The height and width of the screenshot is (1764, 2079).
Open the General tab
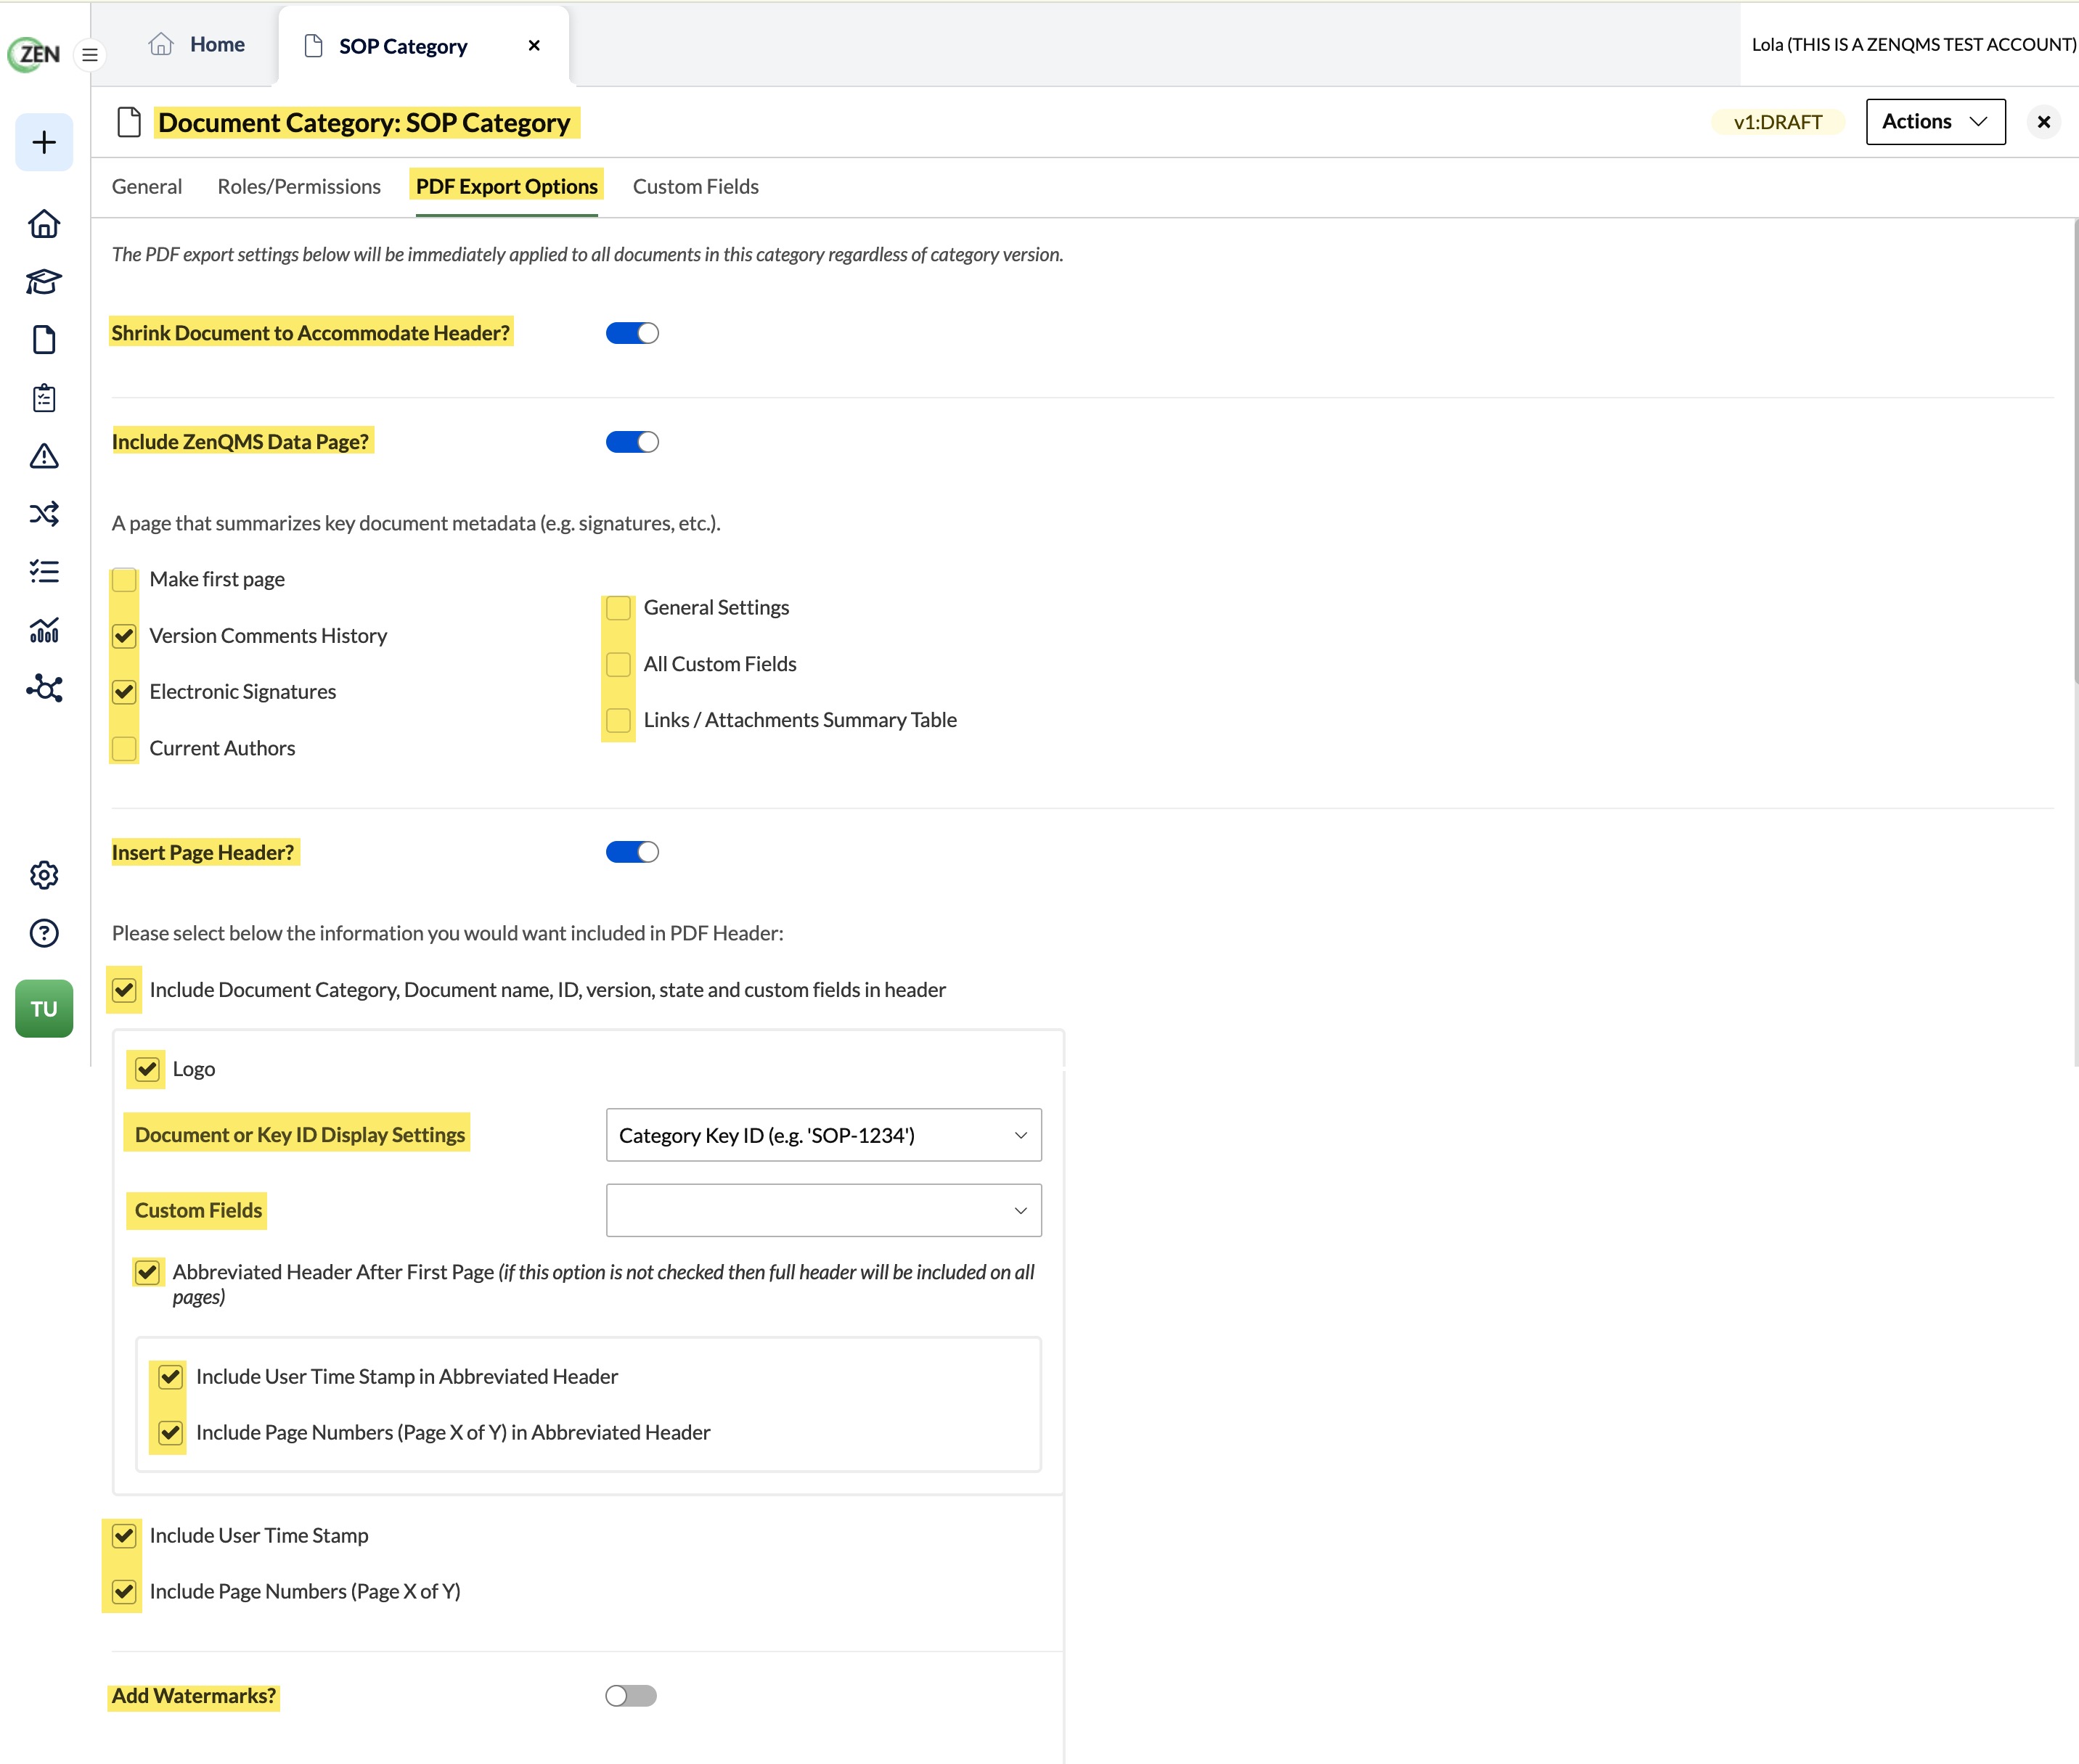click(x=147, y=187)
